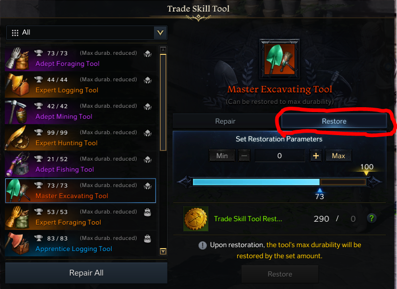Click the restoration durability slider bar
Screen dimensions: 397x289
coord(279,182)
